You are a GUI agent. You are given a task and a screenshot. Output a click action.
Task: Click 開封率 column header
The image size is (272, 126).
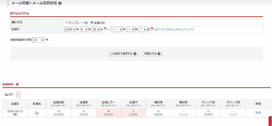183,104
